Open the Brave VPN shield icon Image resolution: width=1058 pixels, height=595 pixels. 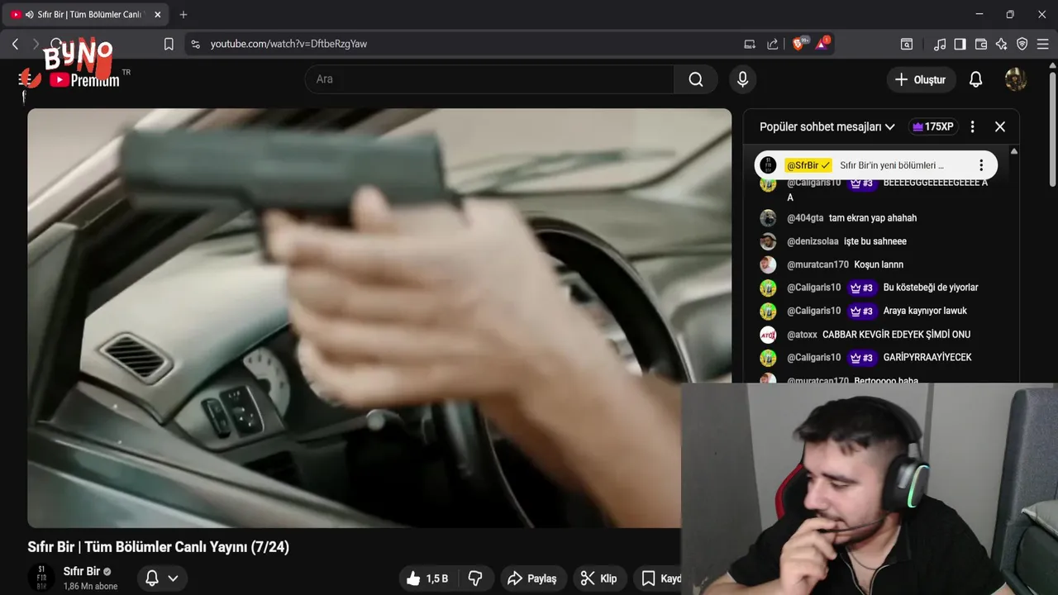tap(1022, 44)
